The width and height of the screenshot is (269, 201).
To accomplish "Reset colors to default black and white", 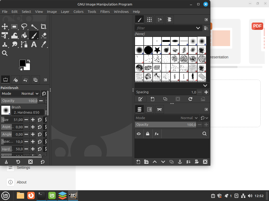I will pos(20,69).
